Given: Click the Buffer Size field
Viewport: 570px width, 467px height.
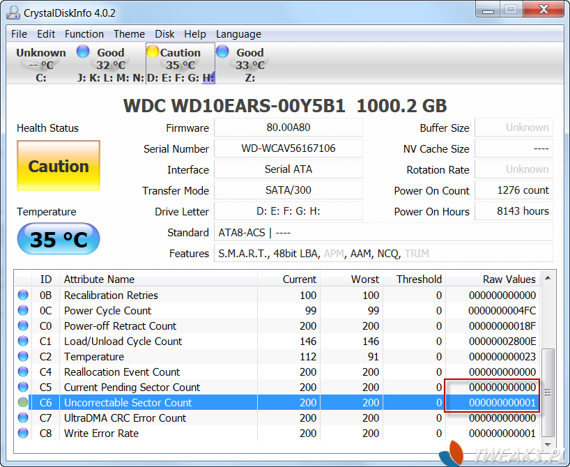Looking at the screenshot, I should pos(514,128).
